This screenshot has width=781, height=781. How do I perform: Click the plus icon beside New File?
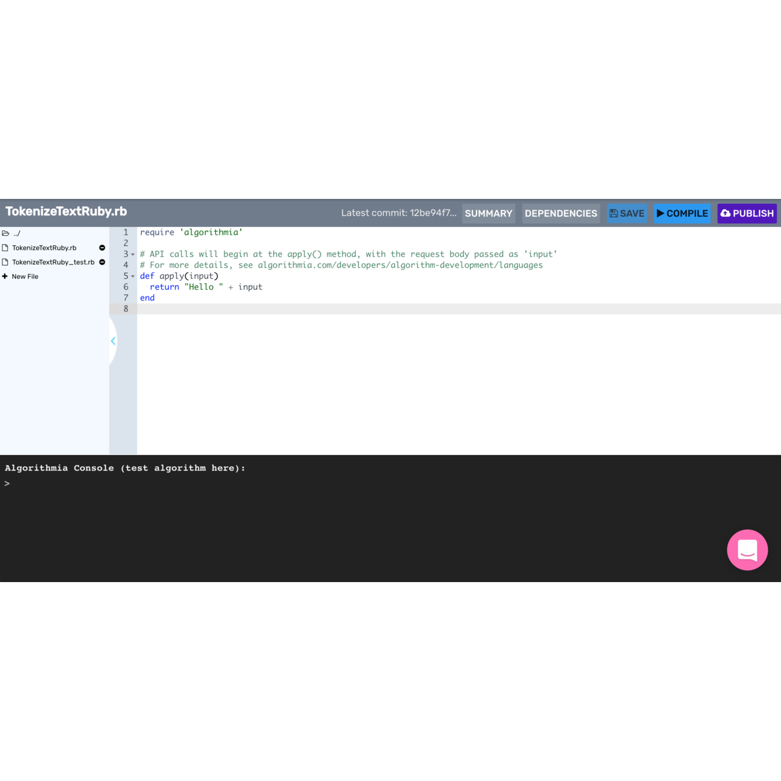pyautogui.click(x=6, y=276)
